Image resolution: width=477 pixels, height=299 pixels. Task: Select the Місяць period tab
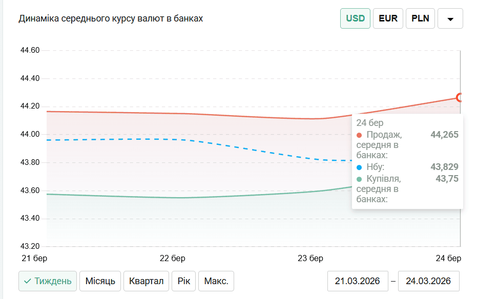coord(100,281)
